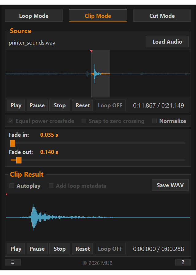Stop the Clip Result playback
This screenshot has width=196, height=275.
click(60, 249)
